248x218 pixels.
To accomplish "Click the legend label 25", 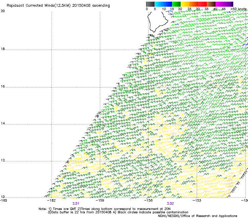I will [x=189, y=9].
